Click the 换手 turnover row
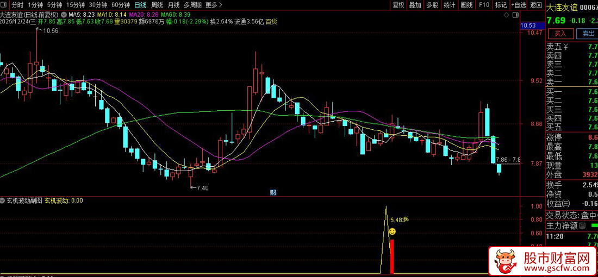Image resolution: width=598 pixels, height=277 pixels. [x=572, y=185]
